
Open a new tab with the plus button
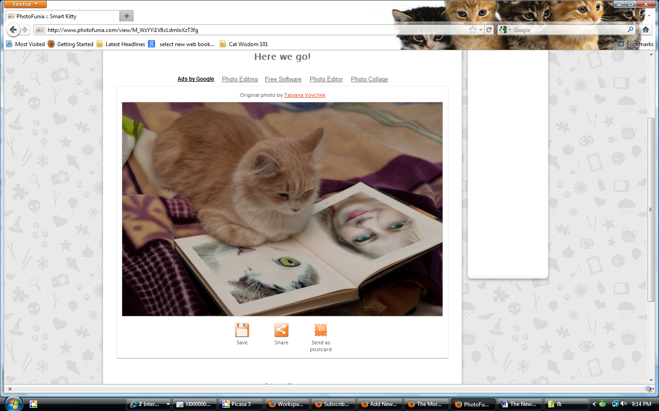pos(127,16)
